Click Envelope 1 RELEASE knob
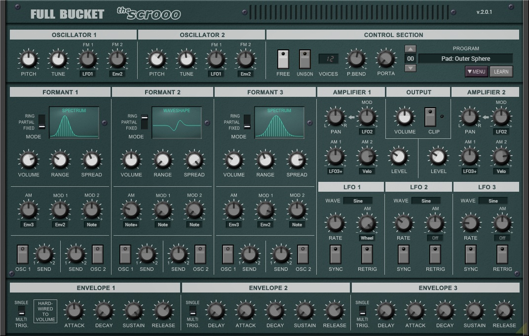Screen dimensions: 529x336 point(163,311)
